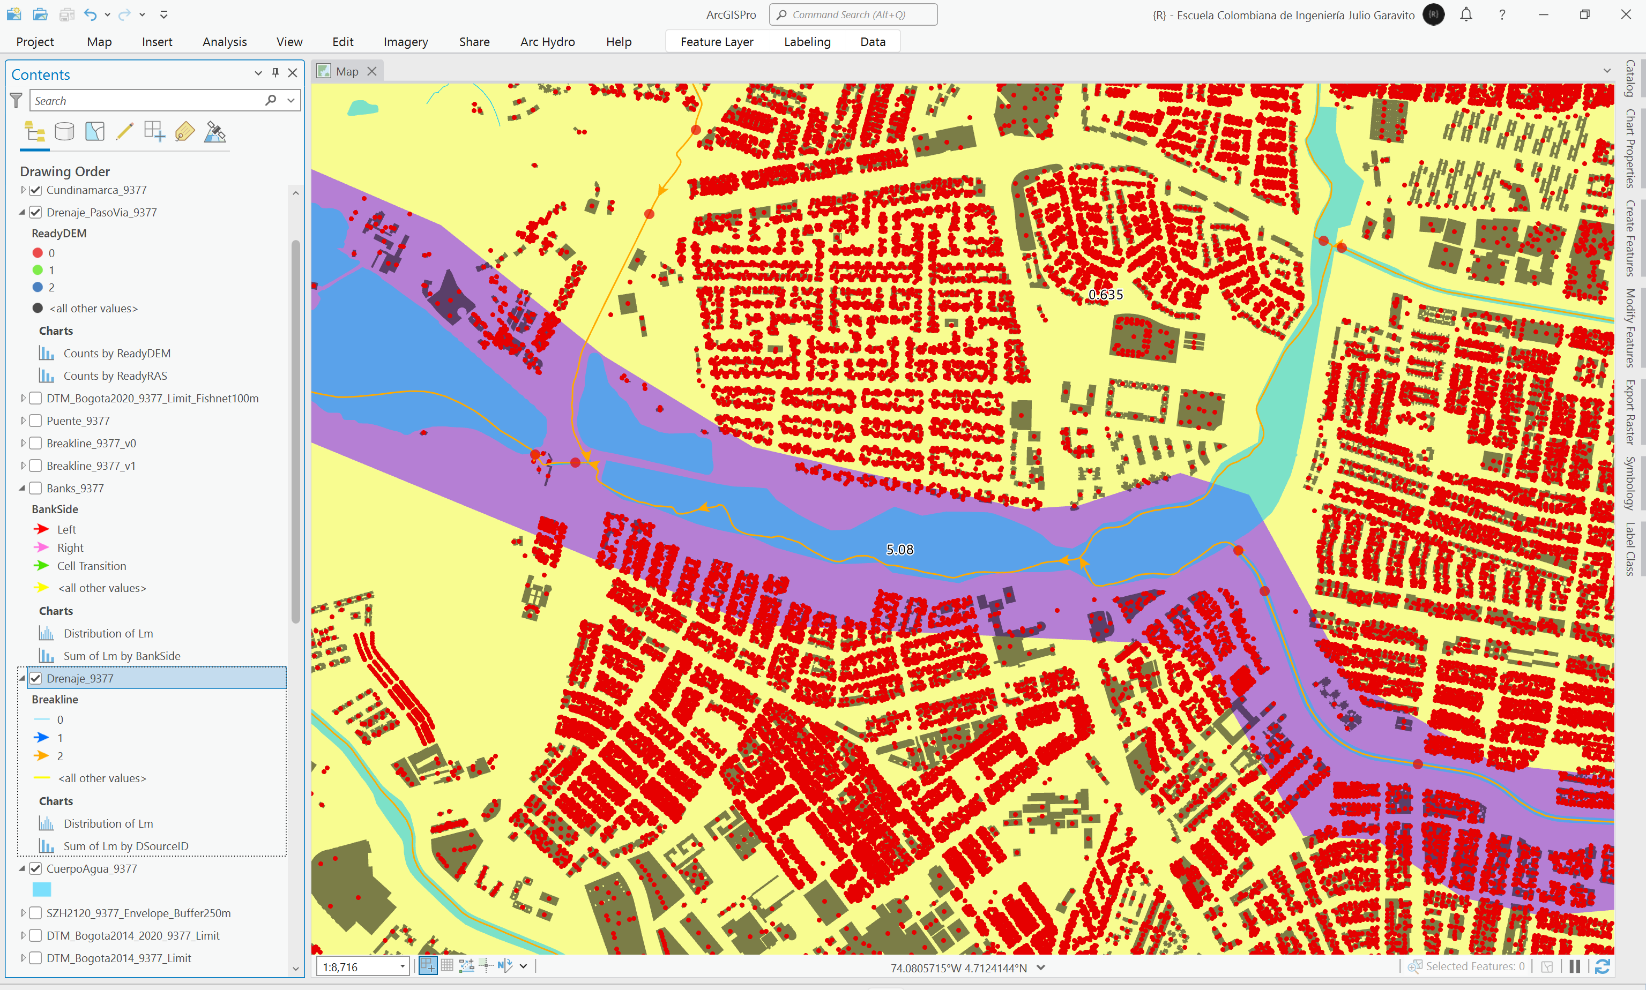The width and height of the screenshot is (1646, 990).
Task: Open the coordinate display format dropdown
Action: point(1040,967)
